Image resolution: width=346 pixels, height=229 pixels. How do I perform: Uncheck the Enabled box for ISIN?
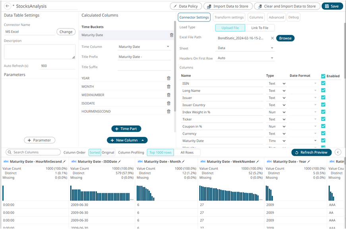(323, 83)
